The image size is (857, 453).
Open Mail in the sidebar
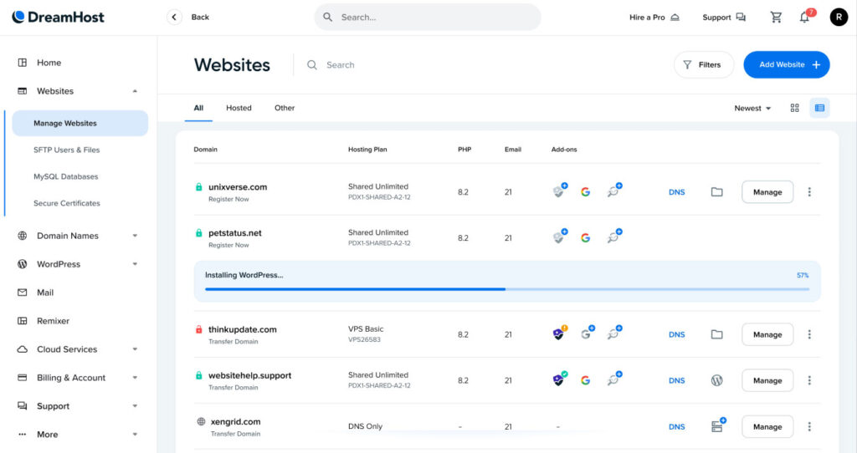click(45, 293)
